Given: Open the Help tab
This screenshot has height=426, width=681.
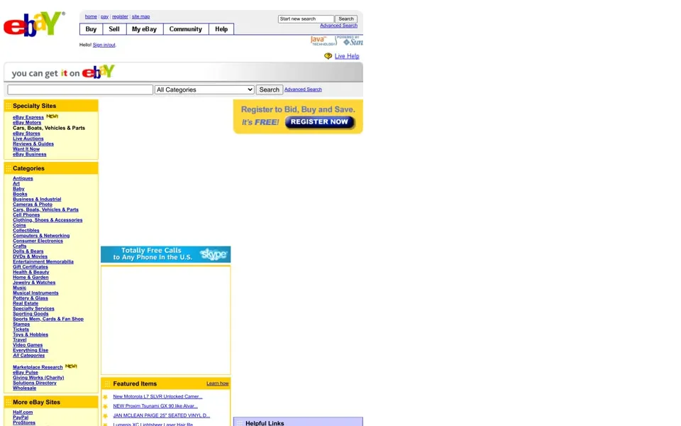Looking at the screenshot, I should coord(221,29).
